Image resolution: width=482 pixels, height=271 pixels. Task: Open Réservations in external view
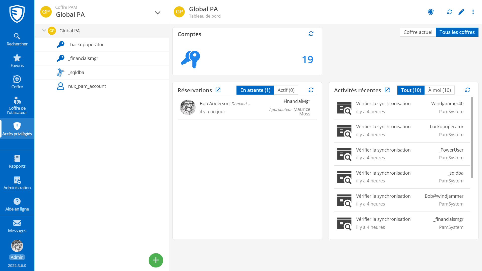[218, 90]
